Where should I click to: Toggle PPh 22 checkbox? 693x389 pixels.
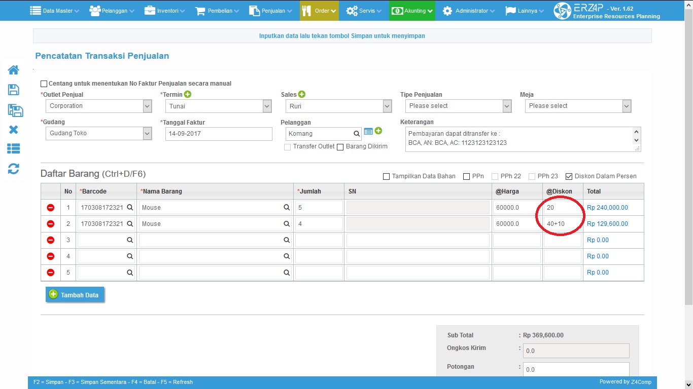tap(495, 177)
